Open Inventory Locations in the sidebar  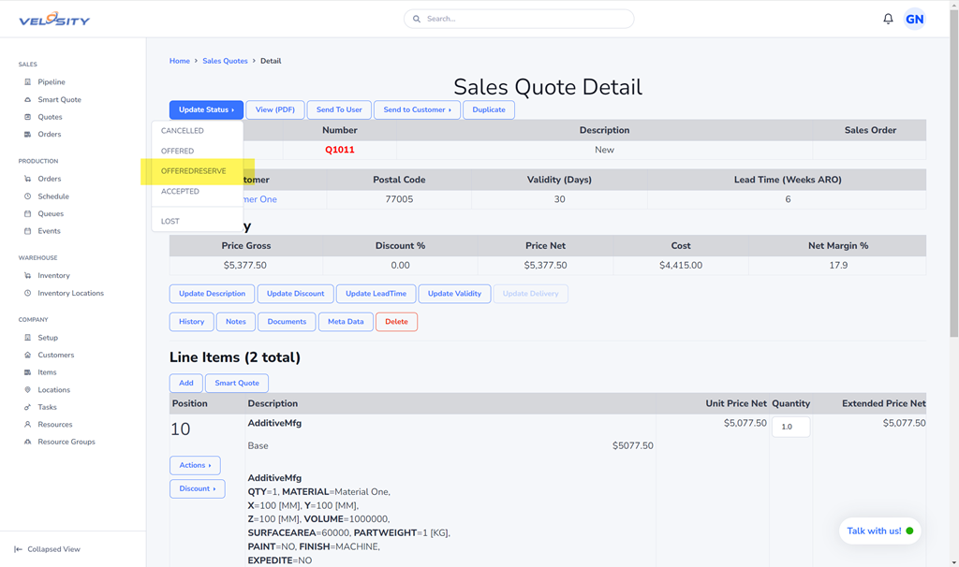pyautogui.click(x=70, y=293)
